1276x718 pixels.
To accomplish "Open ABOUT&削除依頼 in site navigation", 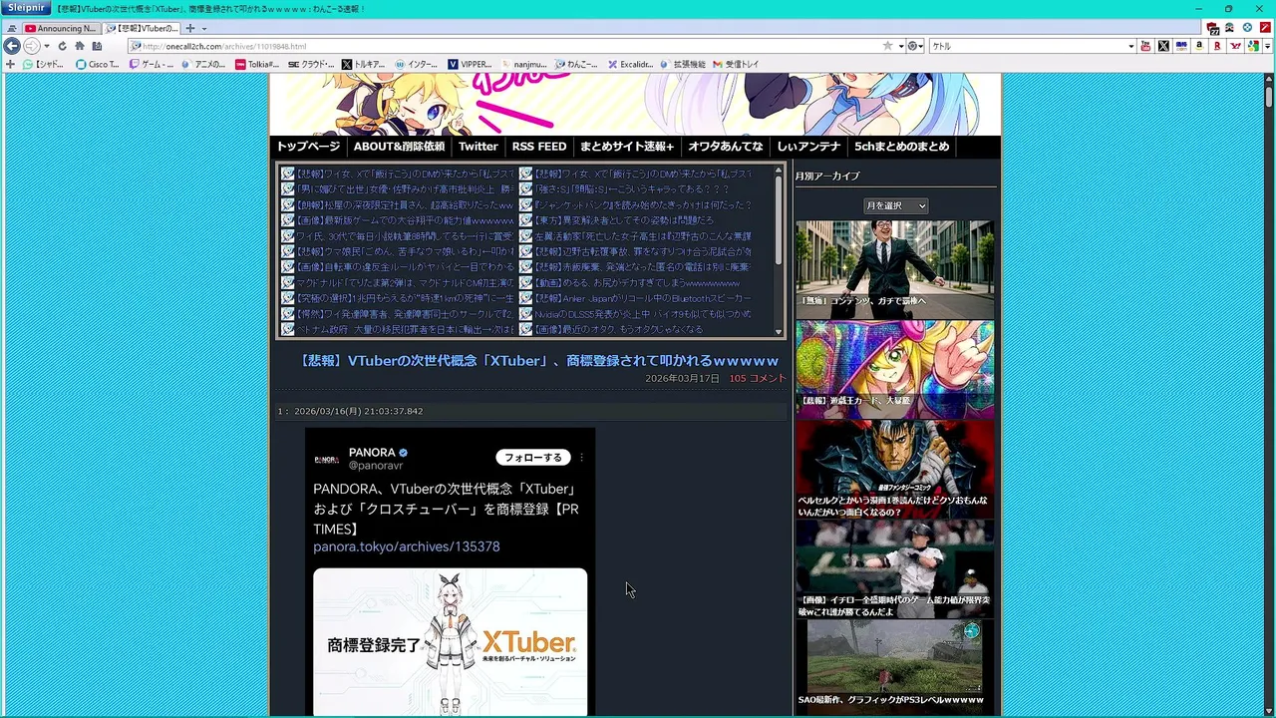I will tap(399, 147).
